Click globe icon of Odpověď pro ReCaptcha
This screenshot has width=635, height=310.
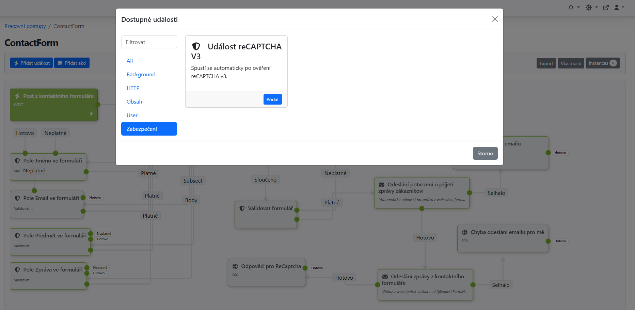click(x=235, y=266)
